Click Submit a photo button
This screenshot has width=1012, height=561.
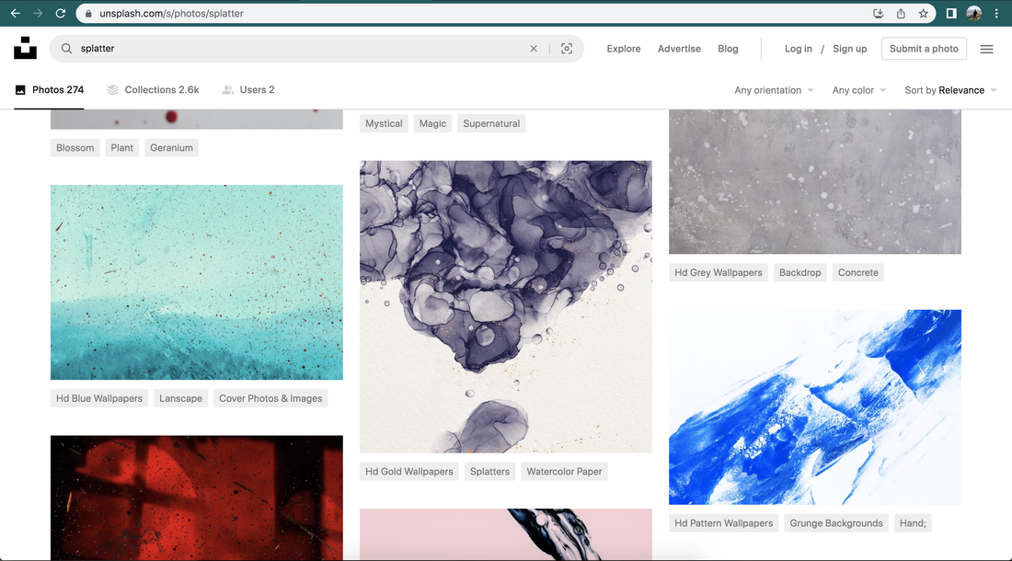point(924,49)
